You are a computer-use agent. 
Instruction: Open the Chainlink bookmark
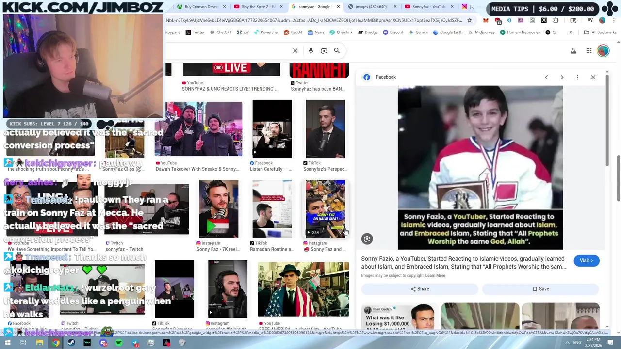[341, 32]
